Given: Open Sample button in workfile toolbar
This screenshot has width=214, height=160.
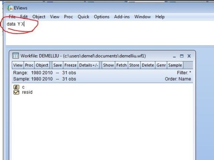Looking at the screenshot, I should click(175, 65).
